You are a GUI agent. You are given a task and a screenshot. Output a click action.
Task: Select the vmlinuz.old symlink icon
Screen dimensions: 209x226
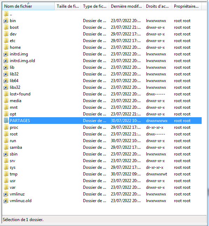[6, 201]
